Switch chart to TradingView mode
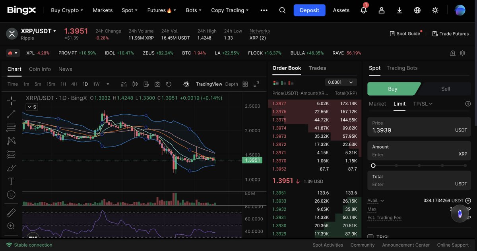 (x=209, y=84)
